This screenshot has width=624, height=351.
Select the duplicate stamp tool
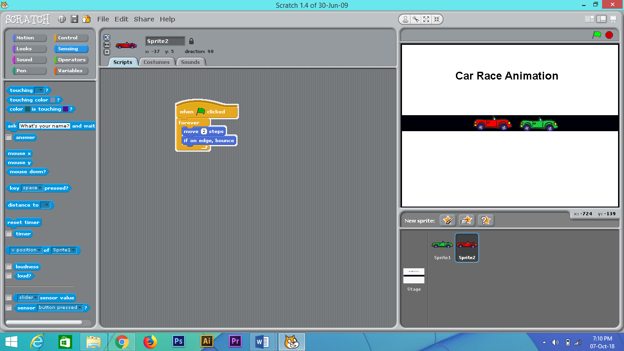(406, 19)
